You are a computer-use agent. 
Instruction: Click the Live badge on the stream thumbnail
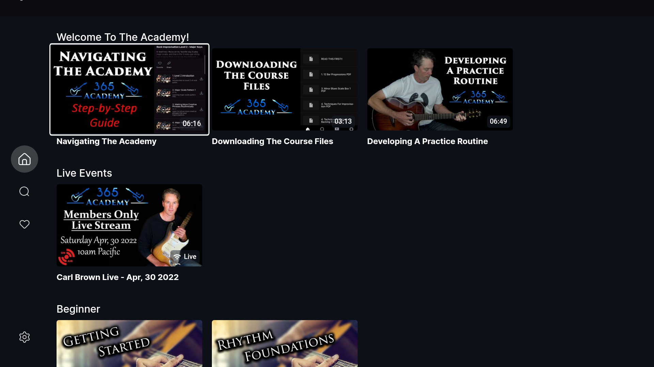184,257
